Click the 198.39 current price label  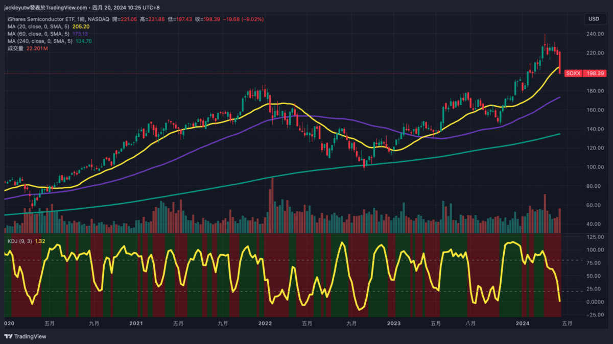595,73
